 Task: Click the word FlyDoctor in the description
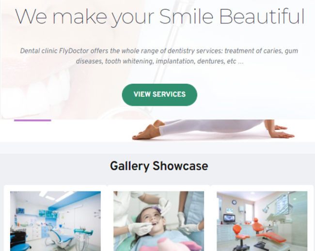point(74,51)
